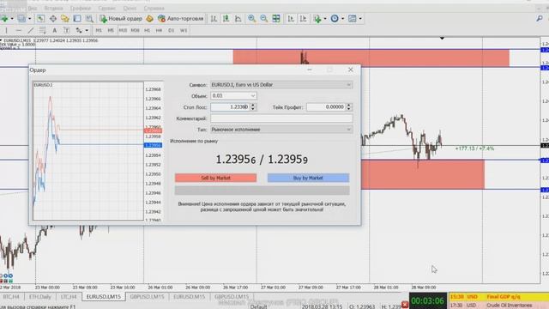This screenshot has height=309, width=549.
Task: Click the red close icon in status bar
Action: [x=405, y=305]
